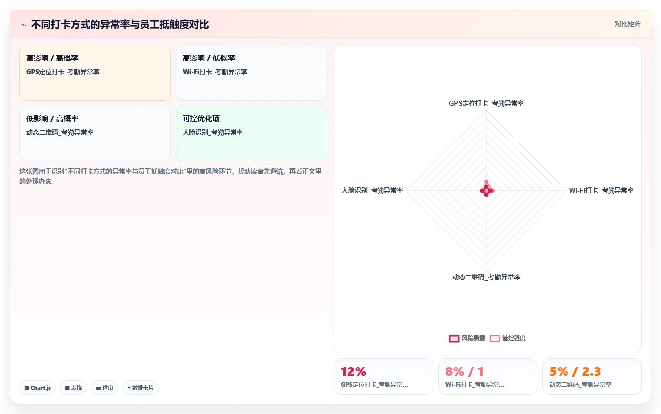Screen dimensions: 661x414
Task: Select the 可控优化项 green card
Action: [251, 134]
